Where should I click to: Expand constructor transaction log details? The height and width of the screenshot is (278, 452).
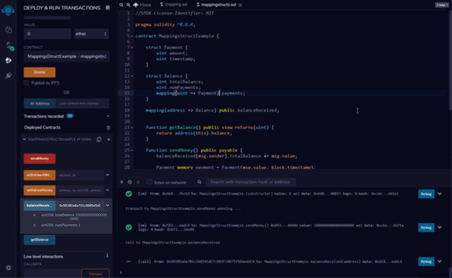(440, 194)
